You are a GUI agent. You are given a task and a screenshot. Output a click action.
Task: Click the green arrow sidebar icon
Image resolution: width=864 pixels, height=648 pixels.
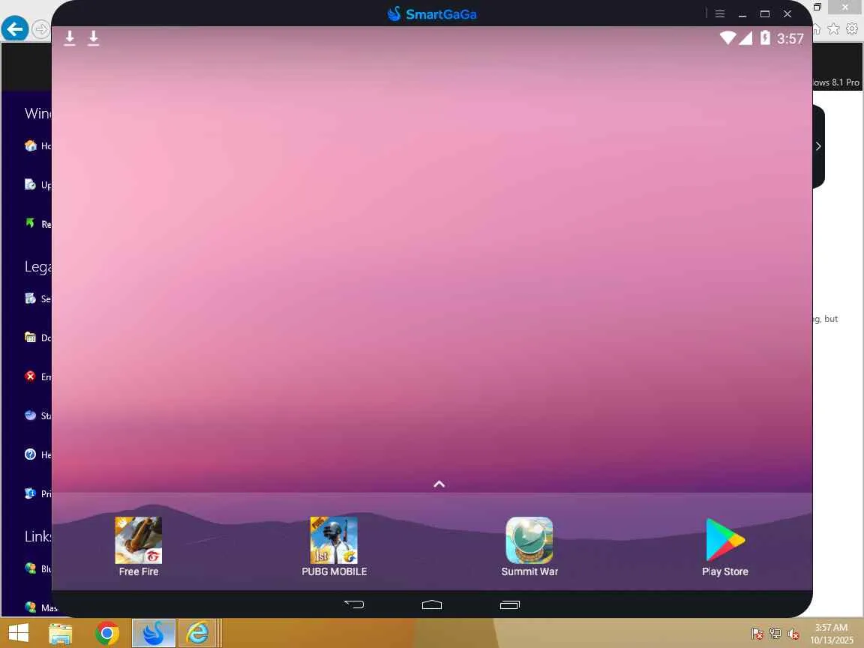(x=30, y=223)
